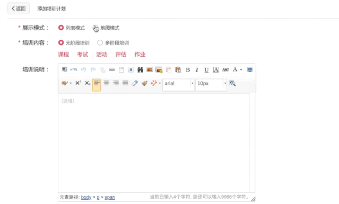Apply underline formatting
The width and height of the screenshot is (339, 204).
click(206, 70)
